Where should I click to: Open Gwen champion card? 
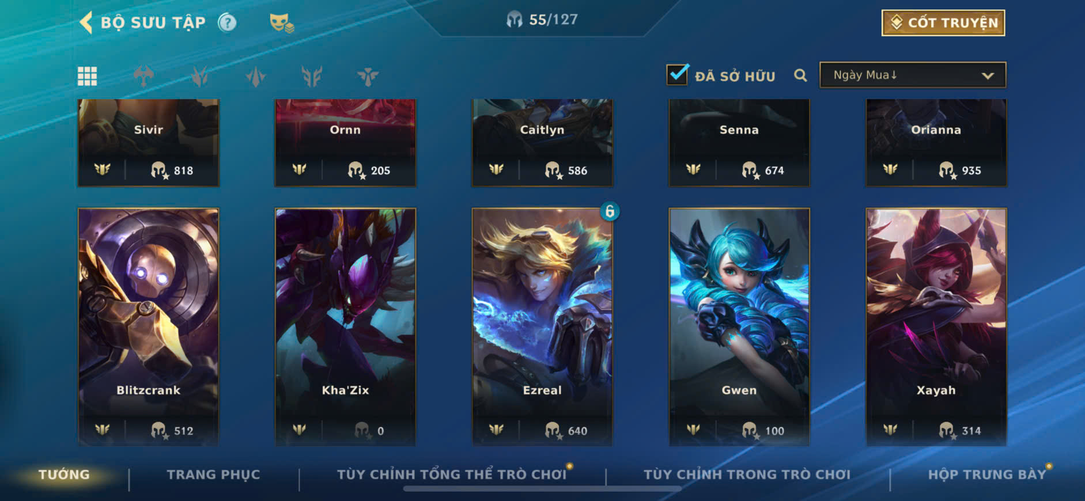[x=739, y=327]
